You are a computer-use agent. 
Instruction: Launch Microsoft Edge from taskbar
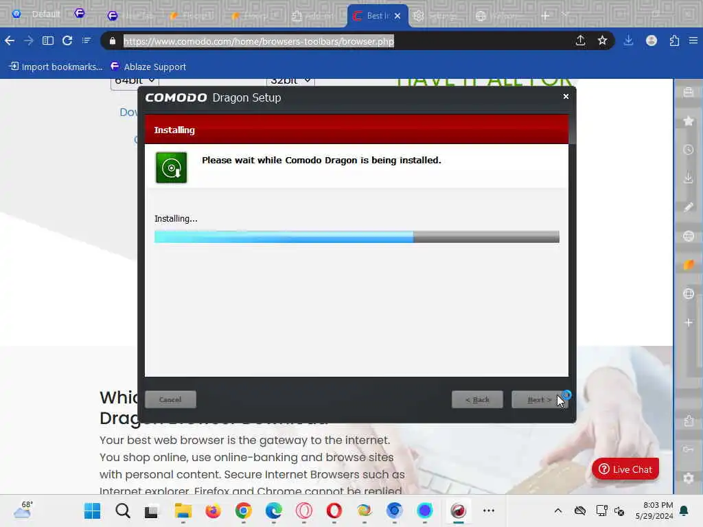click(x=273, y=511)
